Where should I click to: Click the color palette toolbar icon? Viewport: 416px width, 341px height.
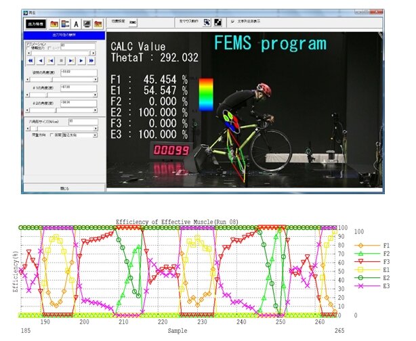click(65, 24)
